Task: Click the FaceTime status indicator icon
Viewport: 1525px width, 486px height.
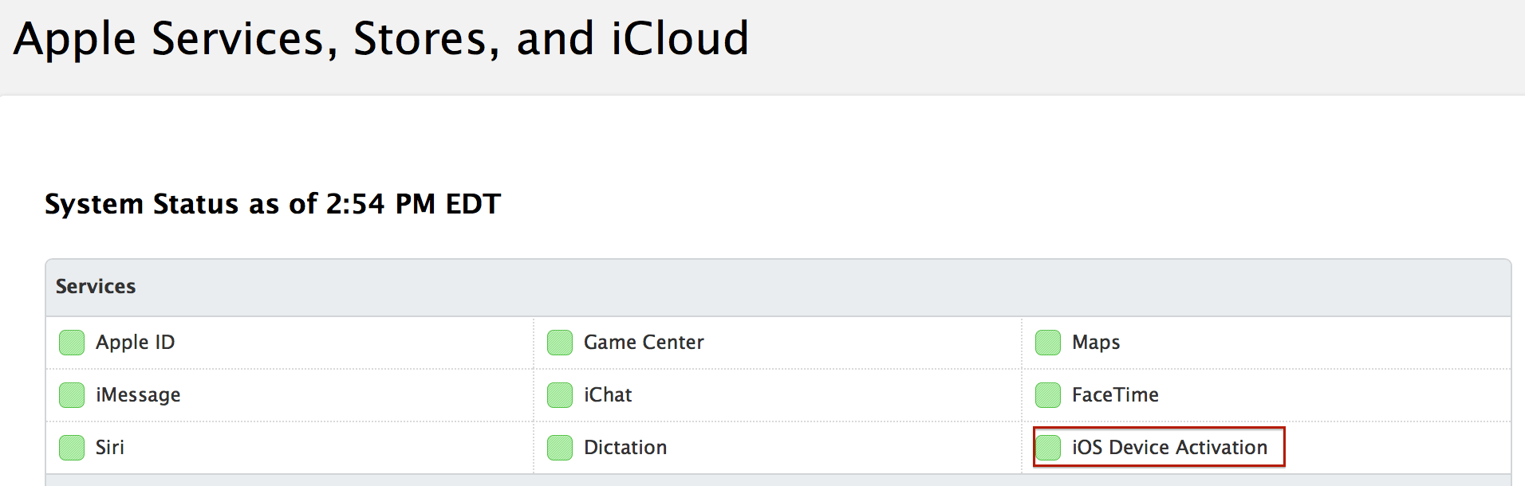Action: click(x=1048, y=395)
